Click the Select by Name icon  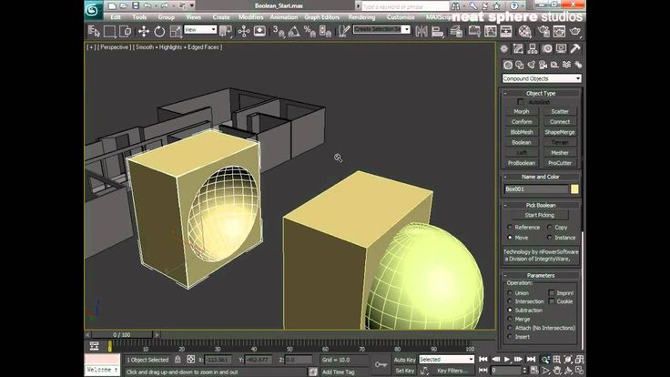94,31
